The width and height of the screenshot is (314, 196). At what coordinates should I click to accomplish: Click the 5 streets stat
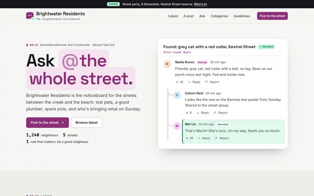[x=70, y=135]
